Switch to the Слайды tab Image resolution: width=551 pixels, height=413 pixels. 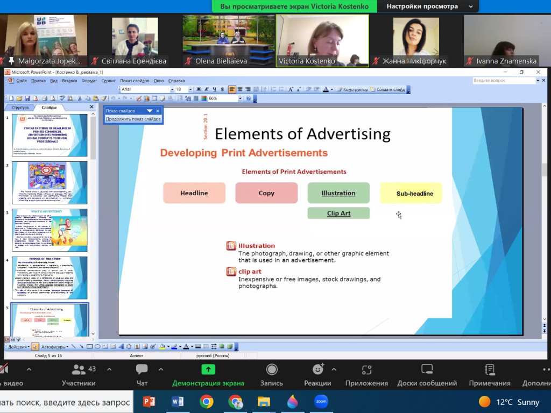tap(49, 108)
